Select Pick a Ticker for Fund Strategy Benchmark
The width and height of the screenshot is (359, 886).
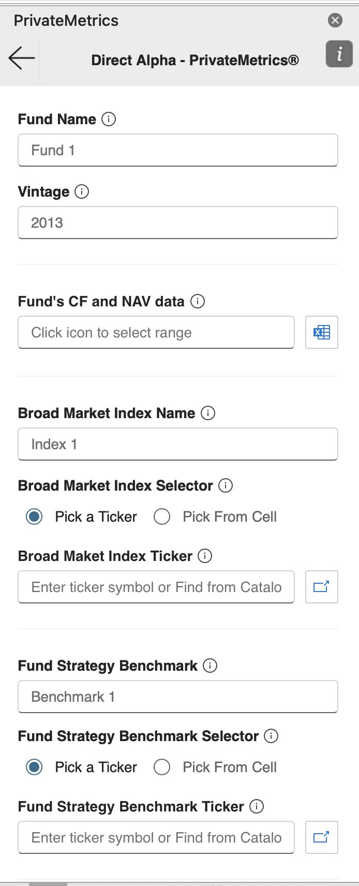click(34, 767)
